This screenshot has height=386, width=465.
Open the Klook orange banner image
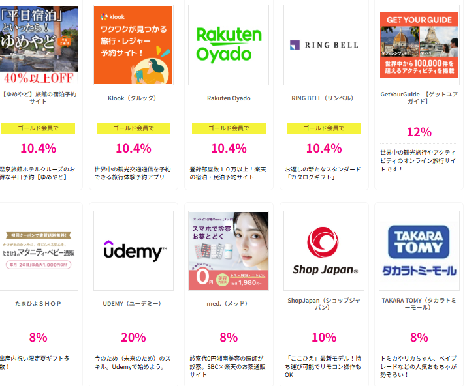tap(133, 45)
